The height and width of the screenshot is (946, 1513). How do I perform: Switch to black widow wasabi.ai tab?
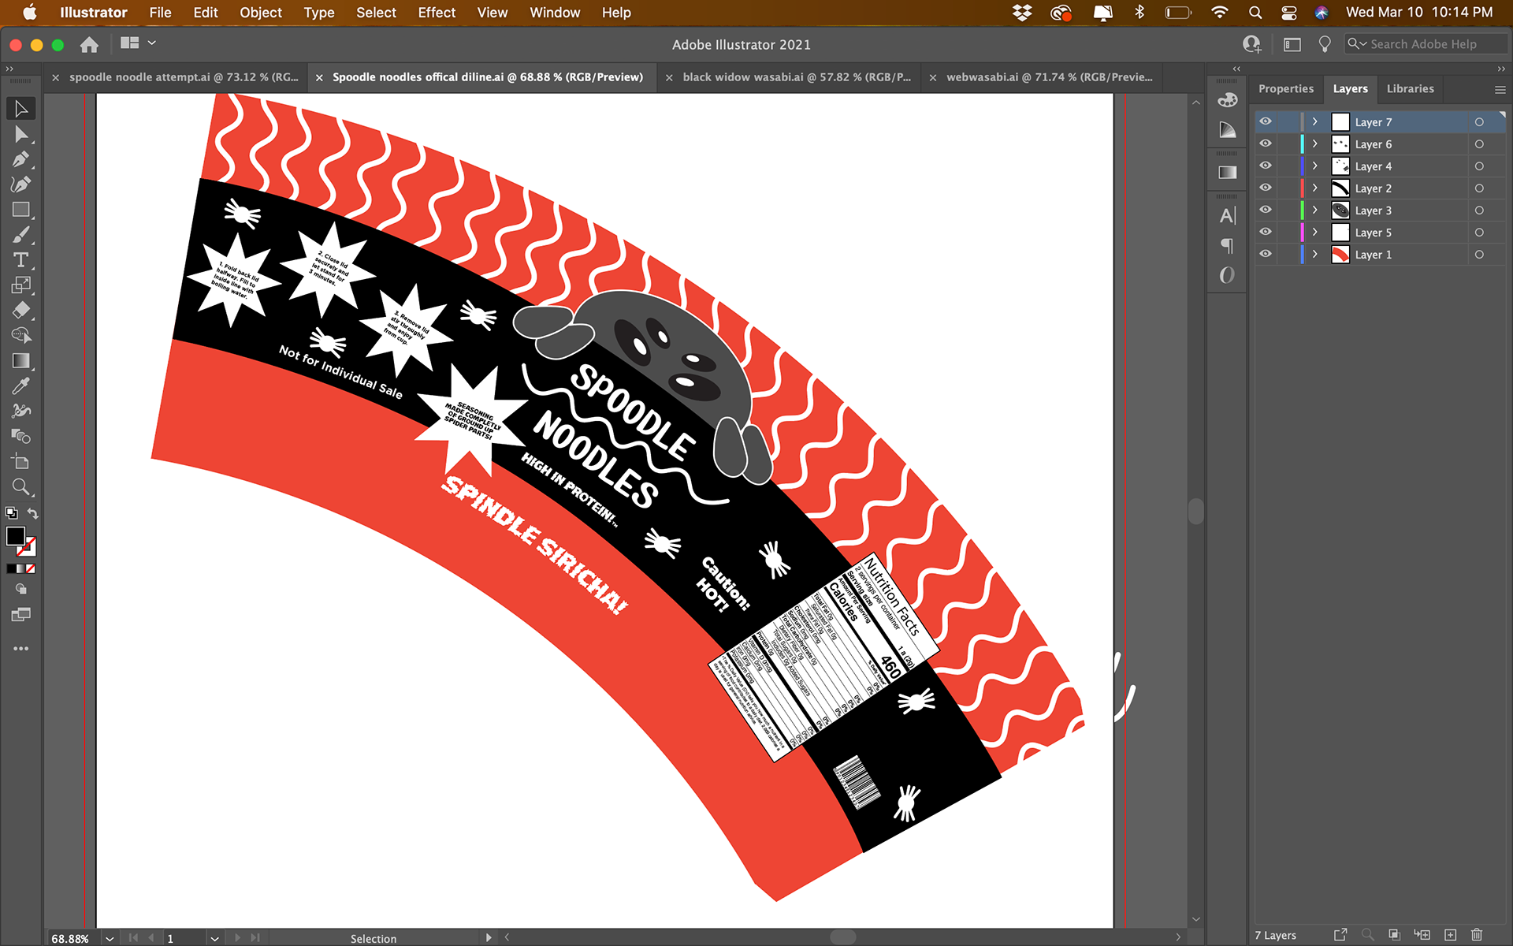tap(796, 77)
